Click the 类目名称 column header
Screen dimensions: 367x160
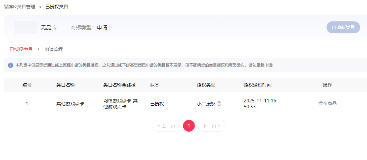coord(66,85)
